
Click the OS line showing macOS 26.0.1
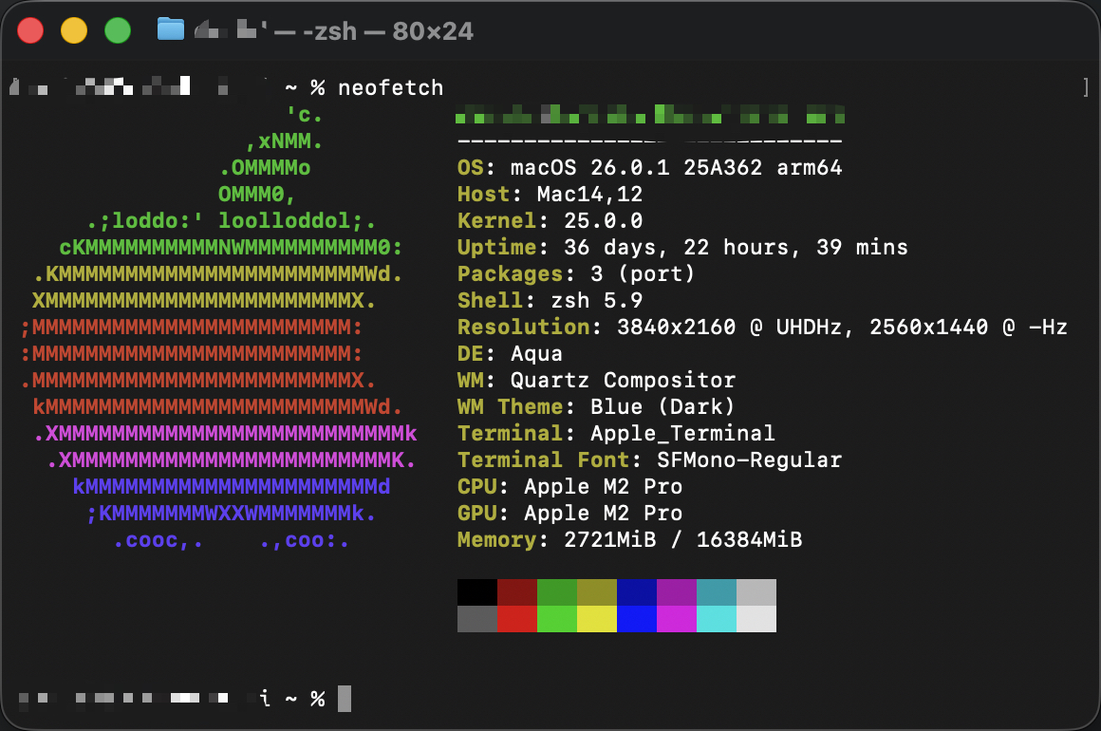point(649,168)
